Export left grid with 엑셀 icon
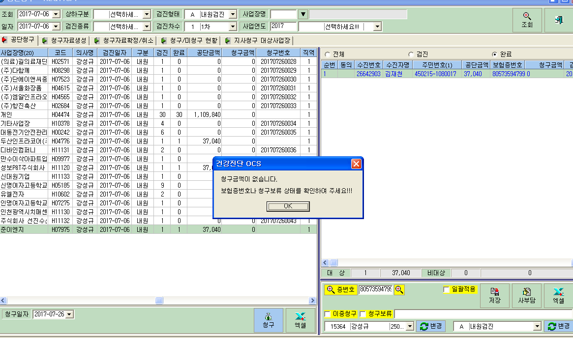This screenshot has width=573, height=338. coord(301,320)
